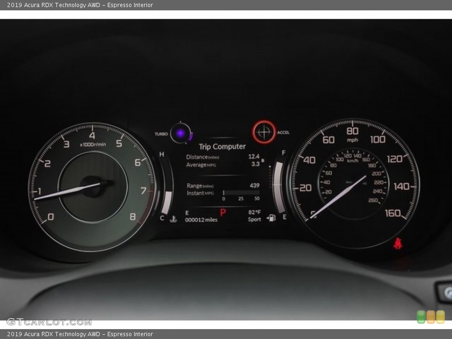The width and height of the screenshot is (452, 339).
Task: Click the Average MPG value 3.3
Action: click(255, 164)
